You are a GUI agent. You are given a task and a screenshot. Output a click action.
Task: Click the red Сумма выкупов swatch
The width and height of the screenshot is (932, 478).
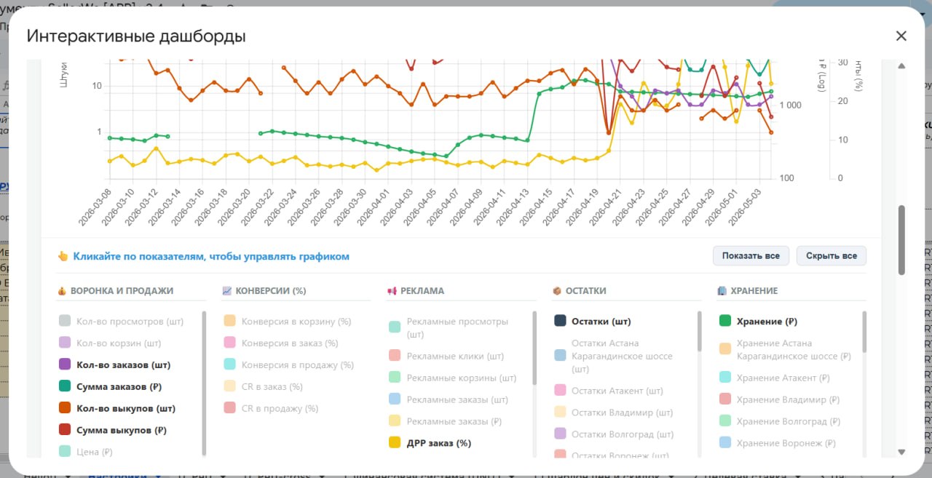pyautogui.click(x=64, y=430)
